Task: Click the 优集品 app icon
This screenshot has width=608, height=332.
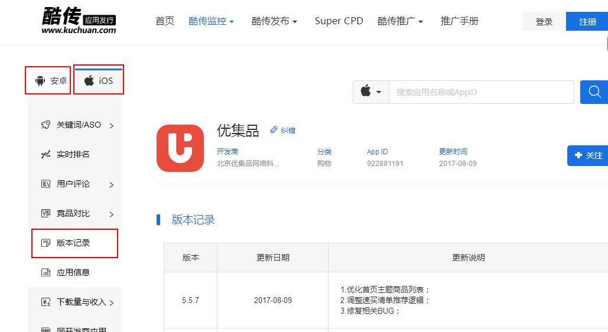Action: [180, 148]
